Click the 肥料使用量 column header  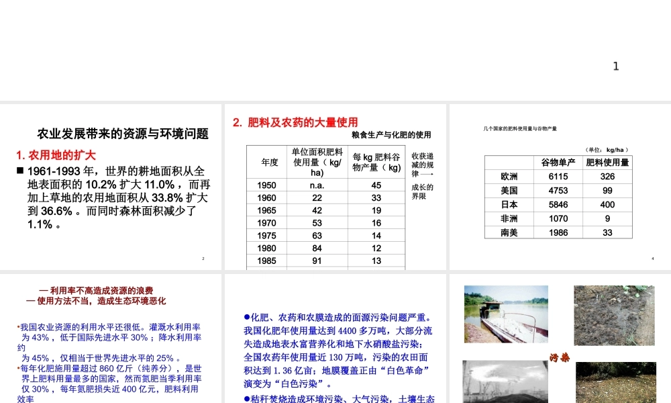click(607, 163)
